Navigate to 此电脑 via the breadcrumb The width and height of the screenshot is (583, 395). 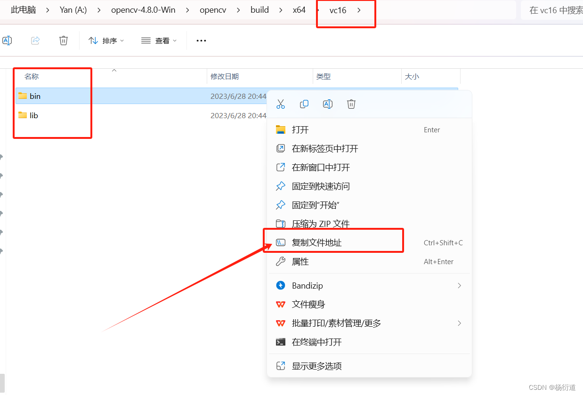[23, 9]
